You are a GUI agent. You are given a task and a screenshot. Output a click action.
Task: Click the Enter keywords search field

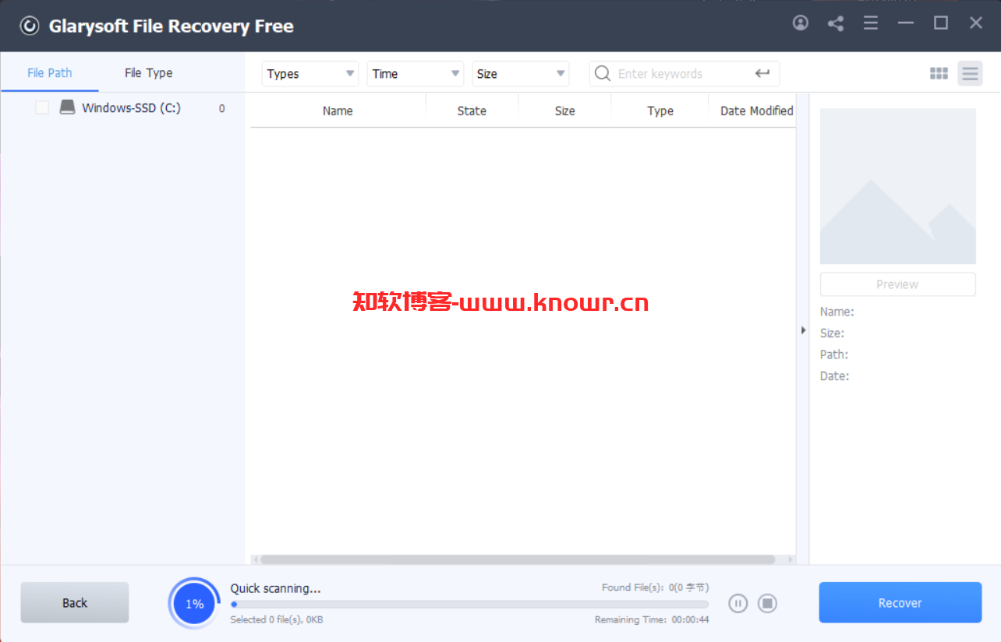[683, 73]
